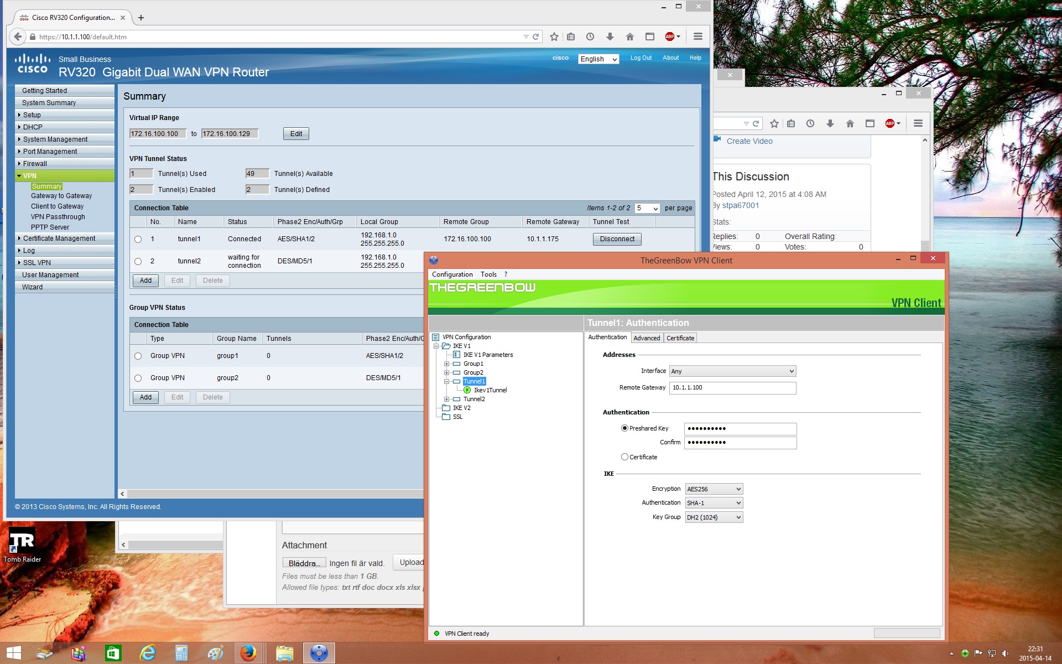Open downloads arrow in Cisco Firefox toolbar

[610, 37]
